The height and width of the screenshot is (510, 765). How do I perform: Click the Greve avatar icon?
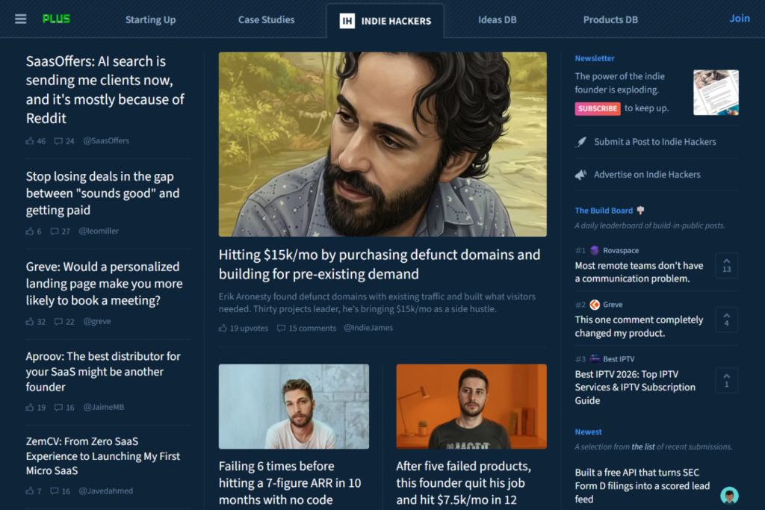pos(594,305)
